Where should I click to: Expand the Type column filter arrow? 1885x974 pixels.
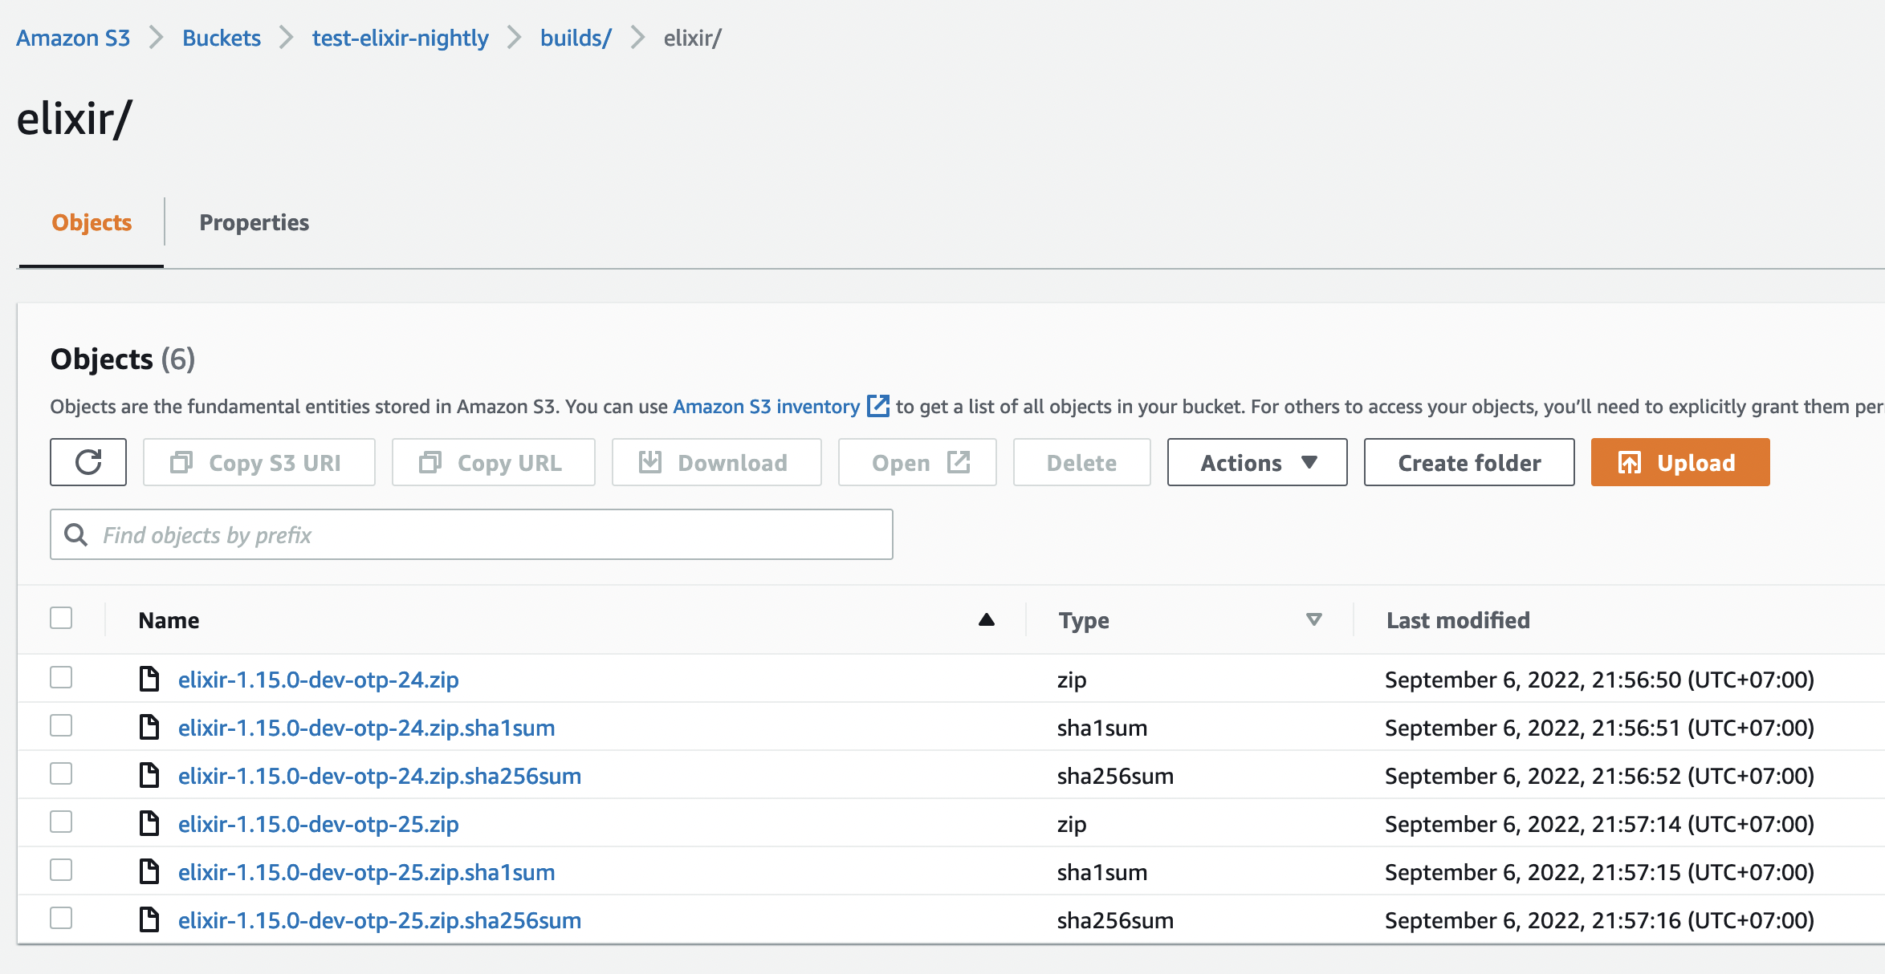(1313, 619)
